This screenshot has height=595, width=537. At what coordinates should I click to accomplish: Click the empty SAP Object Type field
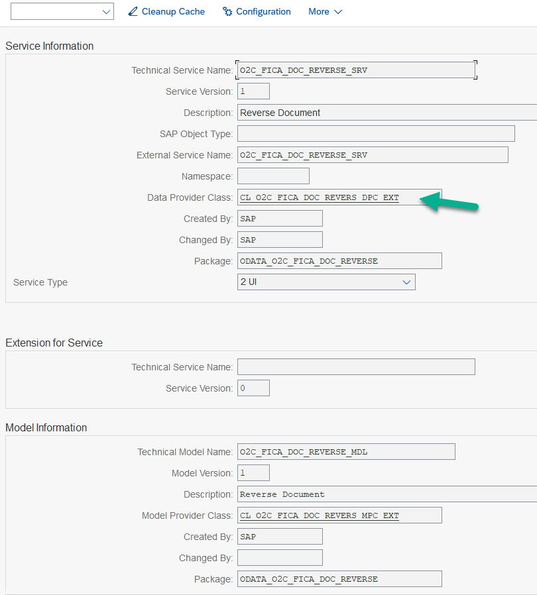click(x=376, y=134)
